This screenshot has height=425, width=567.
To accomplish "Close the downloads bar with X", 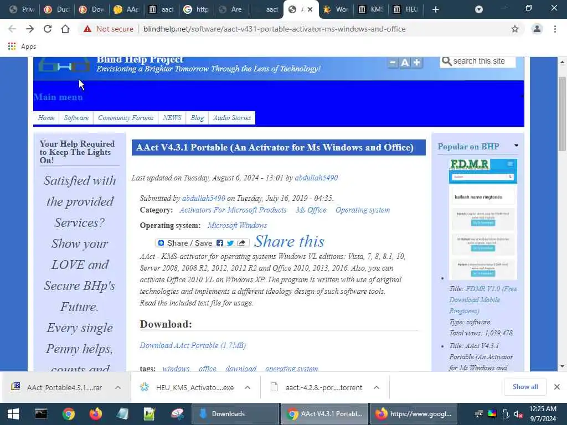I will click(557, 387).
